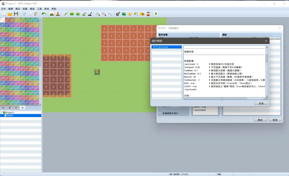Open Character Generator icon
This screenshot has height=176, width=289.
(x=148, y=14)
